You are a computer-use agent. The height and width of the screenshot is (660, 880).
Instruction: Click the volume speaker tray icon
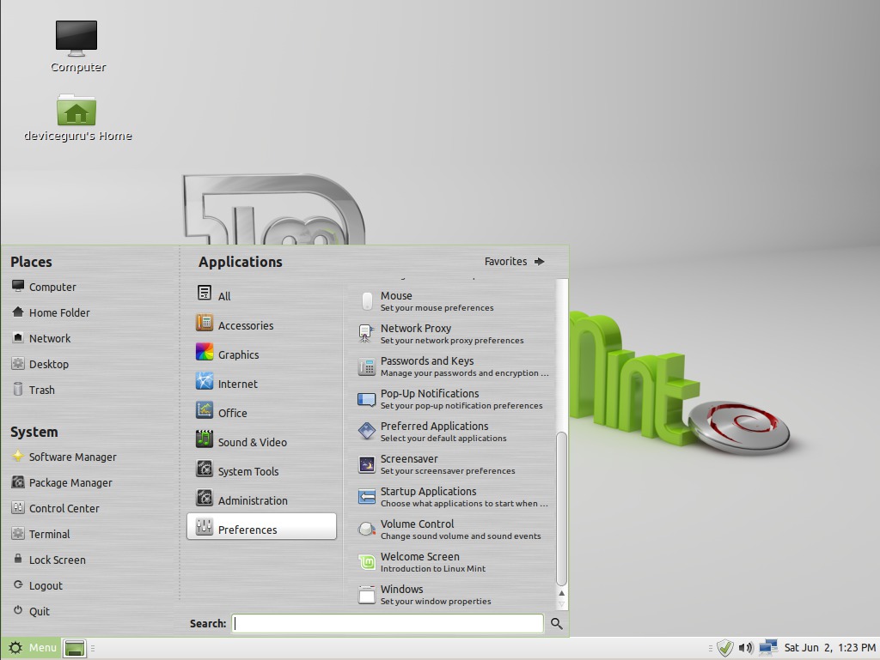745,648
